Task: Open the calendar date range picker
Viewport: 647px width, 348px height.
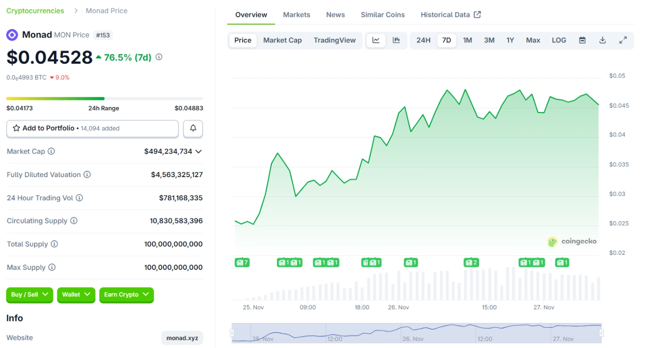Action: (x=582, y=40)
